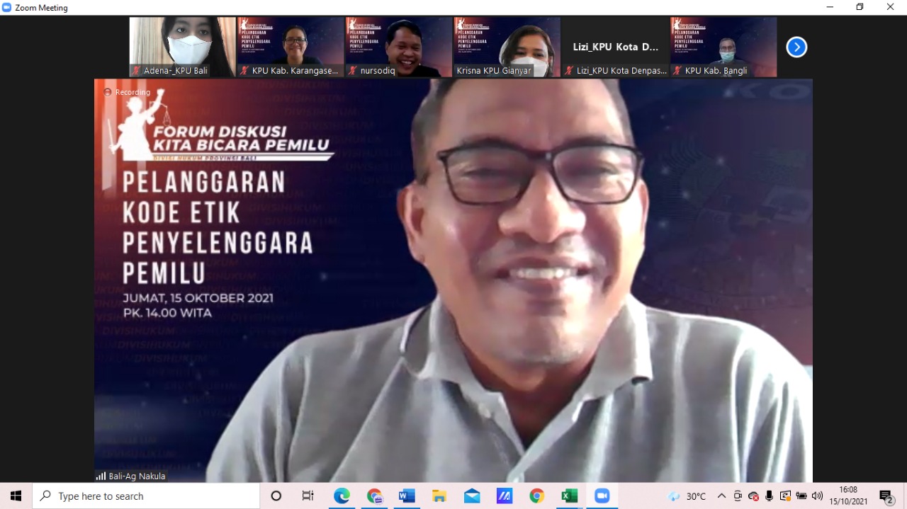
Task: Select Krisna KPU Gianyar video thumbnail
Action: coord(507,47)
